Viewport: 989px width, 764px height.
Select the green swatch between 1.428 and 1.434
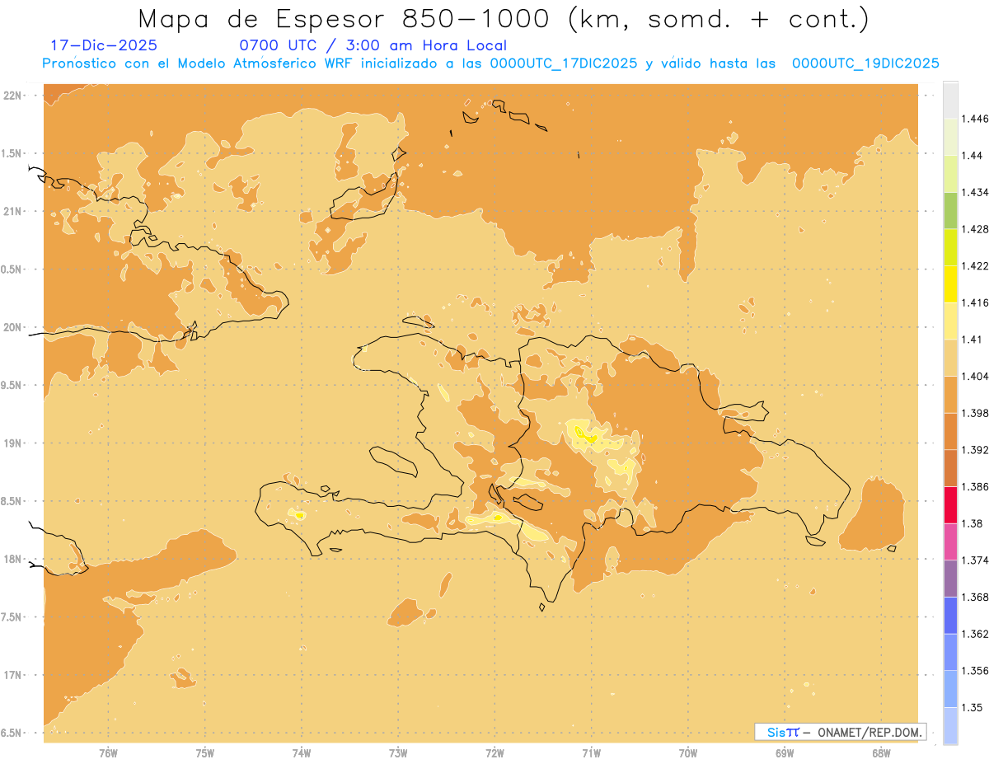950,210
